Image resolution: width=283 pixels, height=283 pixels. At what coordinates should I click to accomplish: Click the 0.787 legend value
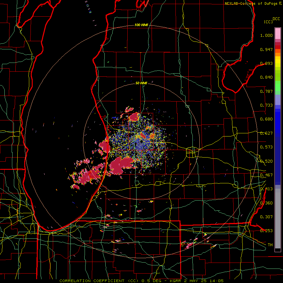[x=266, y=91]
